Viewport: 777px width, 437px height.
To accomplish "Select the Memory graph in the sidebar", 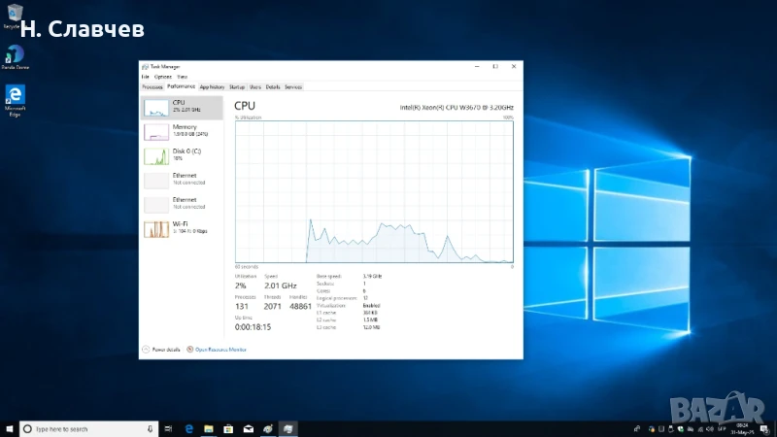I will click(182, 130).
